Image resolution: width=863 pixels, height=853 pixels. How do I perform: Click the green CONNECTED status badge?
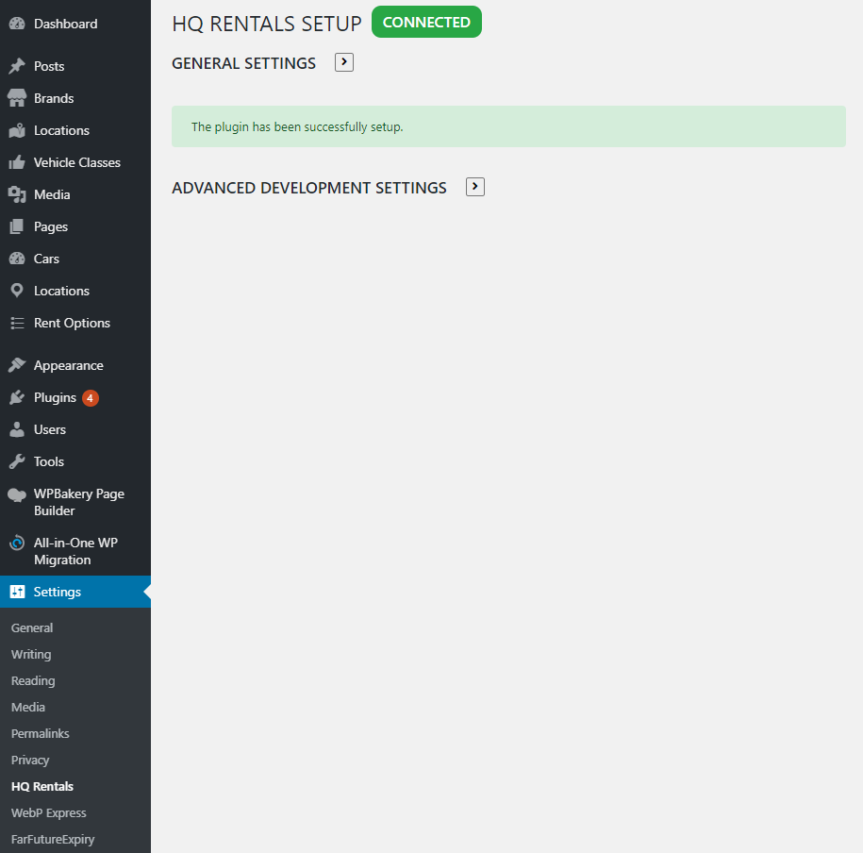(426, 22)
